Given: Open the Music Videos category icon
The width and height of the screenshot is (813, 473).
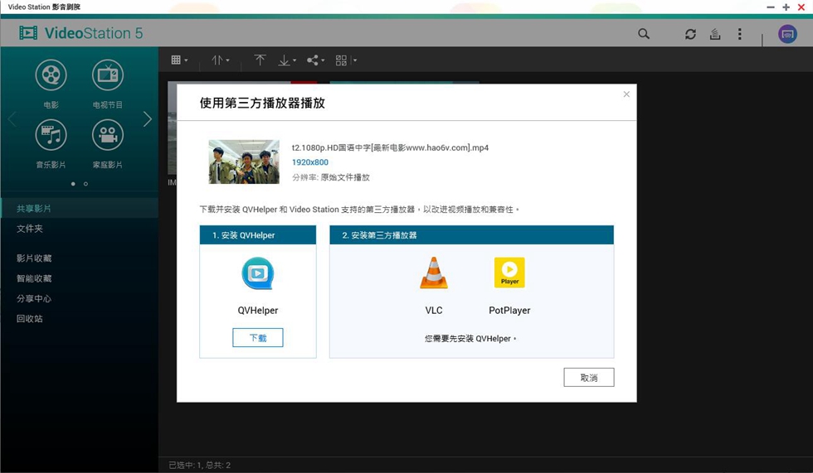Looking at the screenshot, I should click(51, 135).
